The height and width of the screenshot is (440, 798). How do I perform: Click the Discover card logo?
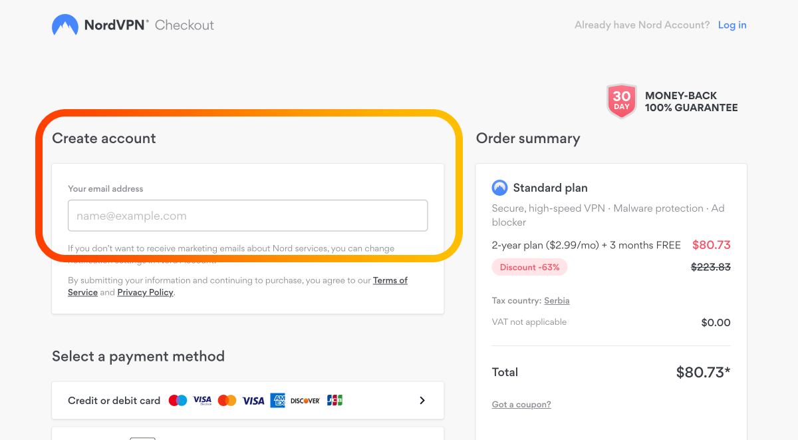pos(305,401)
